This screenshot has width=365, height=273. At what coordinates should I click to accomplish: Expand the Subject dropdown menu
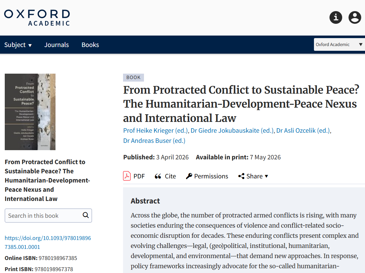[x=18, y=45]
